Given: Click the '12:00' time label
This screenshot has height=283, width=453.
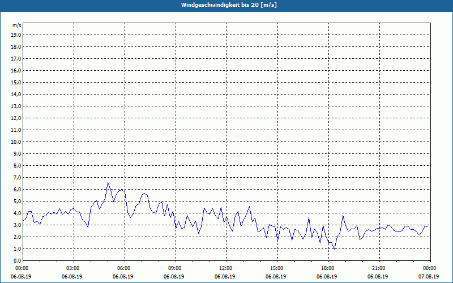Looking at the screenshot, I should click(226, 268).
